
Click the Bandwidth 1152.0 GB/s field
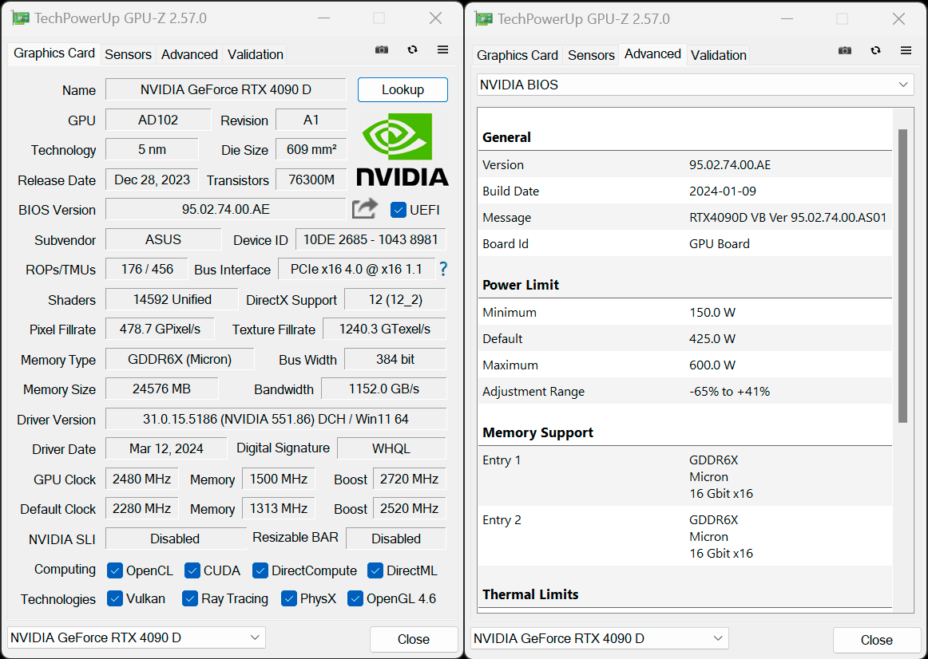[x=384, y=389]
